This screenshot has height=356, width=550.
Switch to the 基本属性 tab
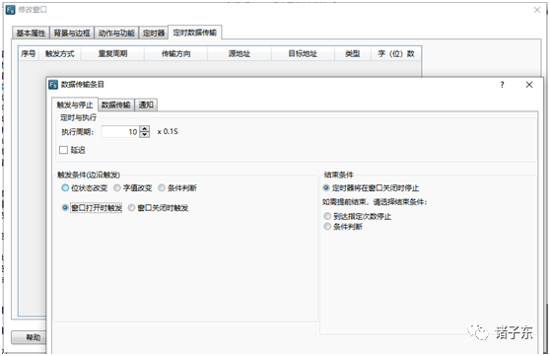31,33
